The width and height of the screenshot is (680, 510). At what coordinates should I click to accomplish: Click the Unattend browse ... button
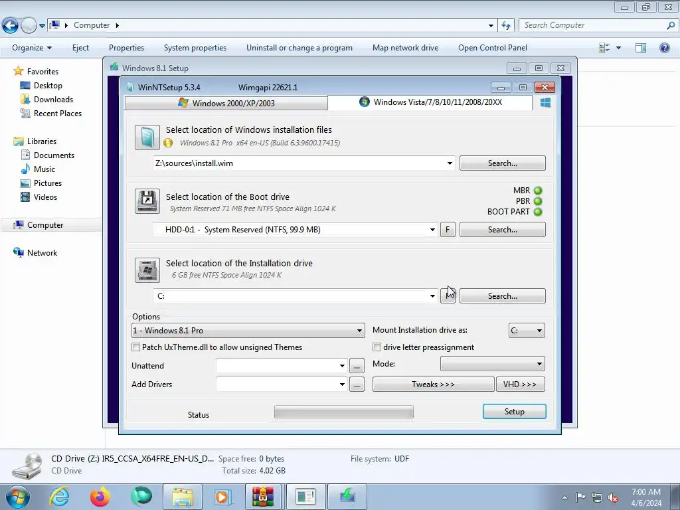tap(357, 366)
